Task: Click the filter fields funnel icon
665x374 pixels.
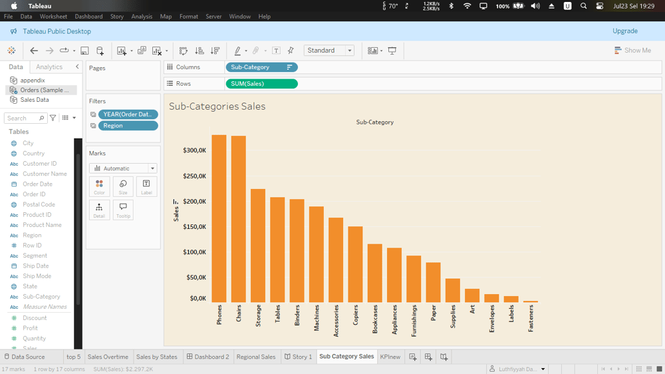Action: point(53,118)
